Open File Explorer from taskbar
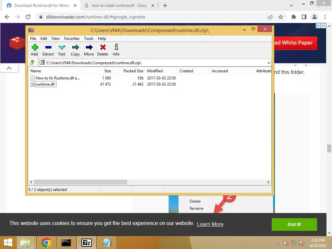The height and width of the screenshot is (249, 332). pyautogui.click(x=25, y=243)
